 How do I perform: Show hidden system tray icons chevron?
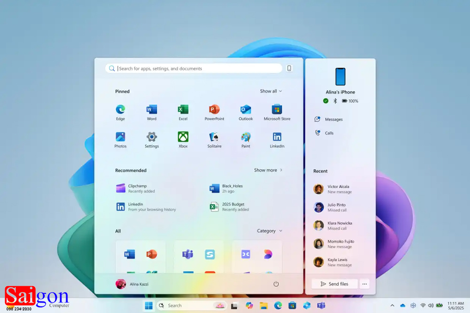point(392,305)
